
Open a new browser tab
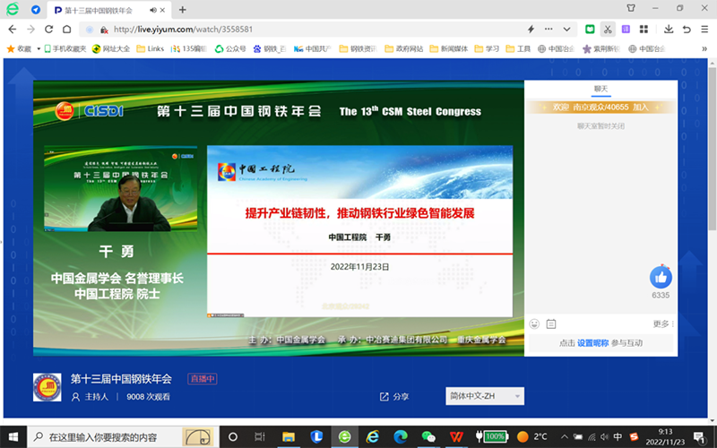point(183,10)
